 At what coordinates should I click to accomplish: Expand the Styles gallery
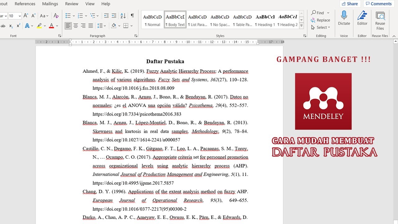[x=301, y=26]
